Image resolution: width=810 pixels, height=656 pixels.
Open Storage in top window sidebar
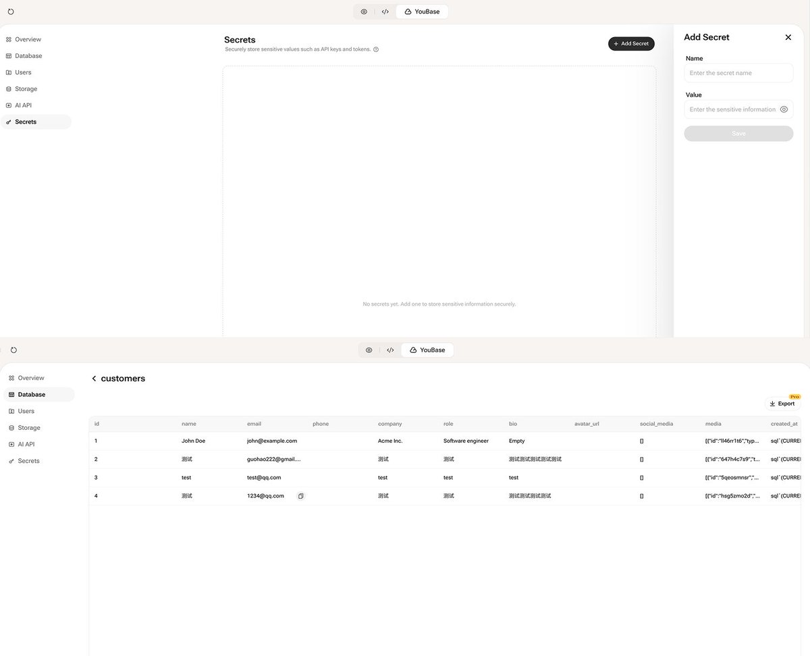click(36, 89)
